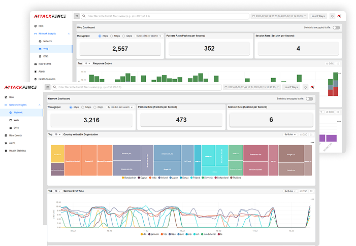Enable encrypted traffic switch on the Web Dashboard
Screen dimensions: 356x246
[x=336, y=28]
